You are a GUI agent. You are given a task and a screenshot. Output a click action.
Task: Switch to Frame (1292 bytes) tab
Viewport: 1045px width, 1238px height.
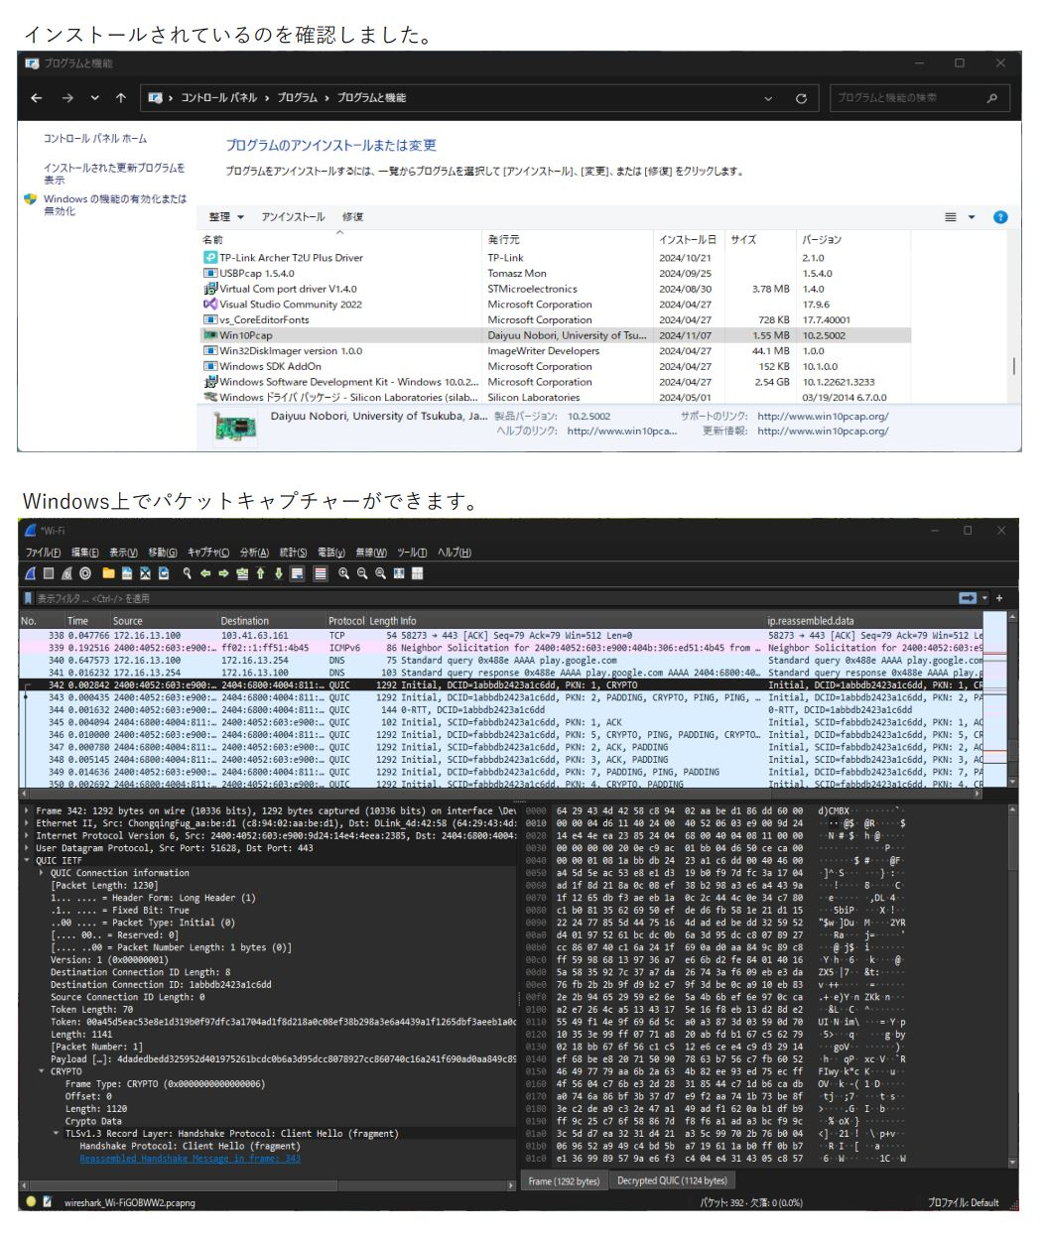tap(564, 1180)
